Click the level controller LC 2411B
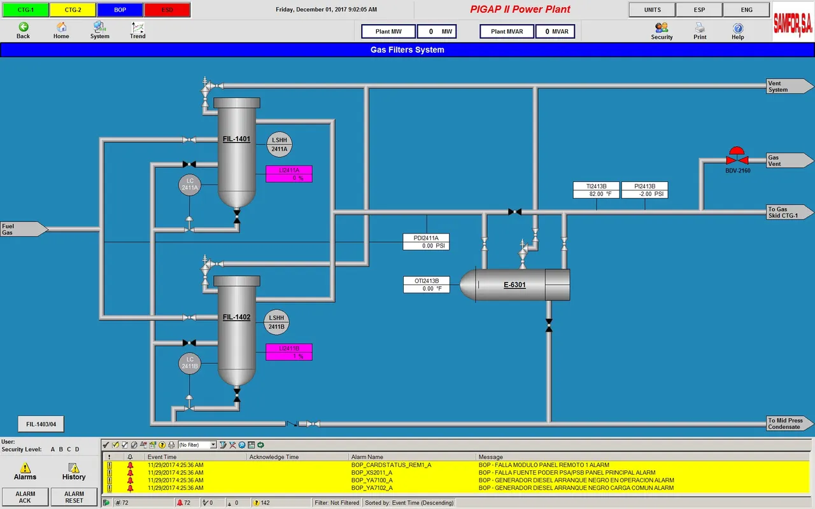 [x=190, y=363]
